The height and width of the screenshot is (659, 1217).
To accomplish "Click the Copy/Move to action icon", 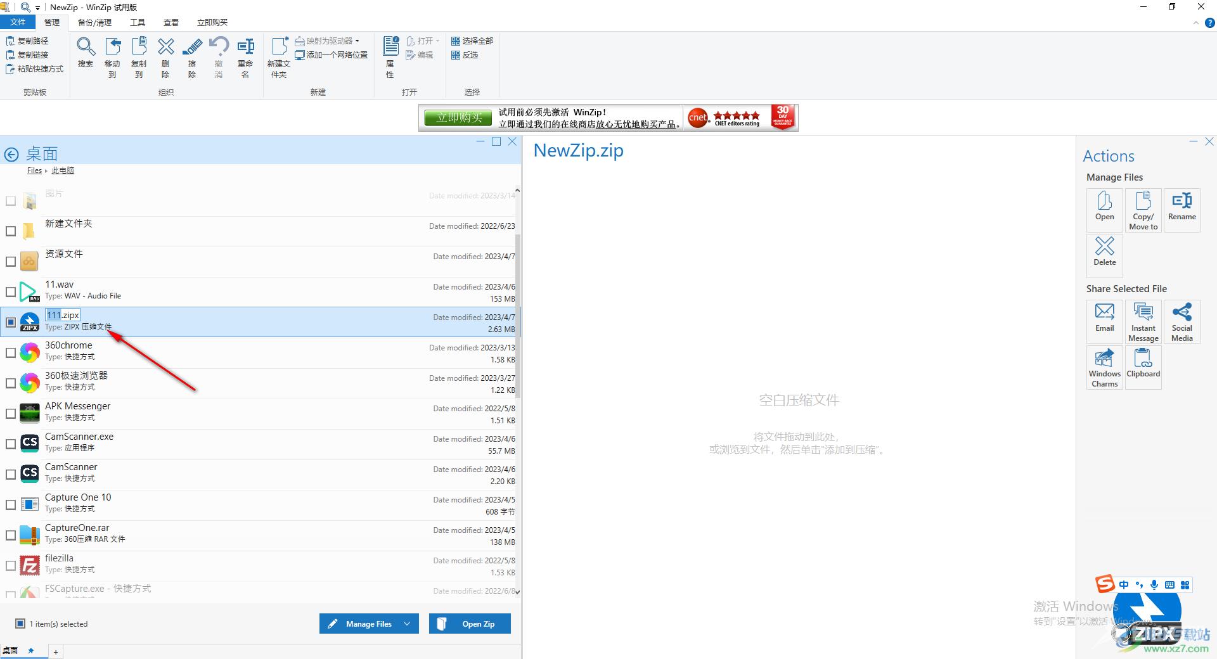I will tap(1143, 210).
